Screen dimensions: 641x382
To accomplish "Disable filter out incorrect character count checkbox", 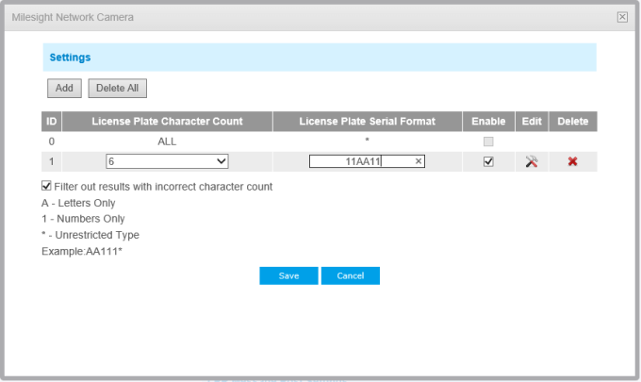I will pyautogui.click(x=47, y=187).
